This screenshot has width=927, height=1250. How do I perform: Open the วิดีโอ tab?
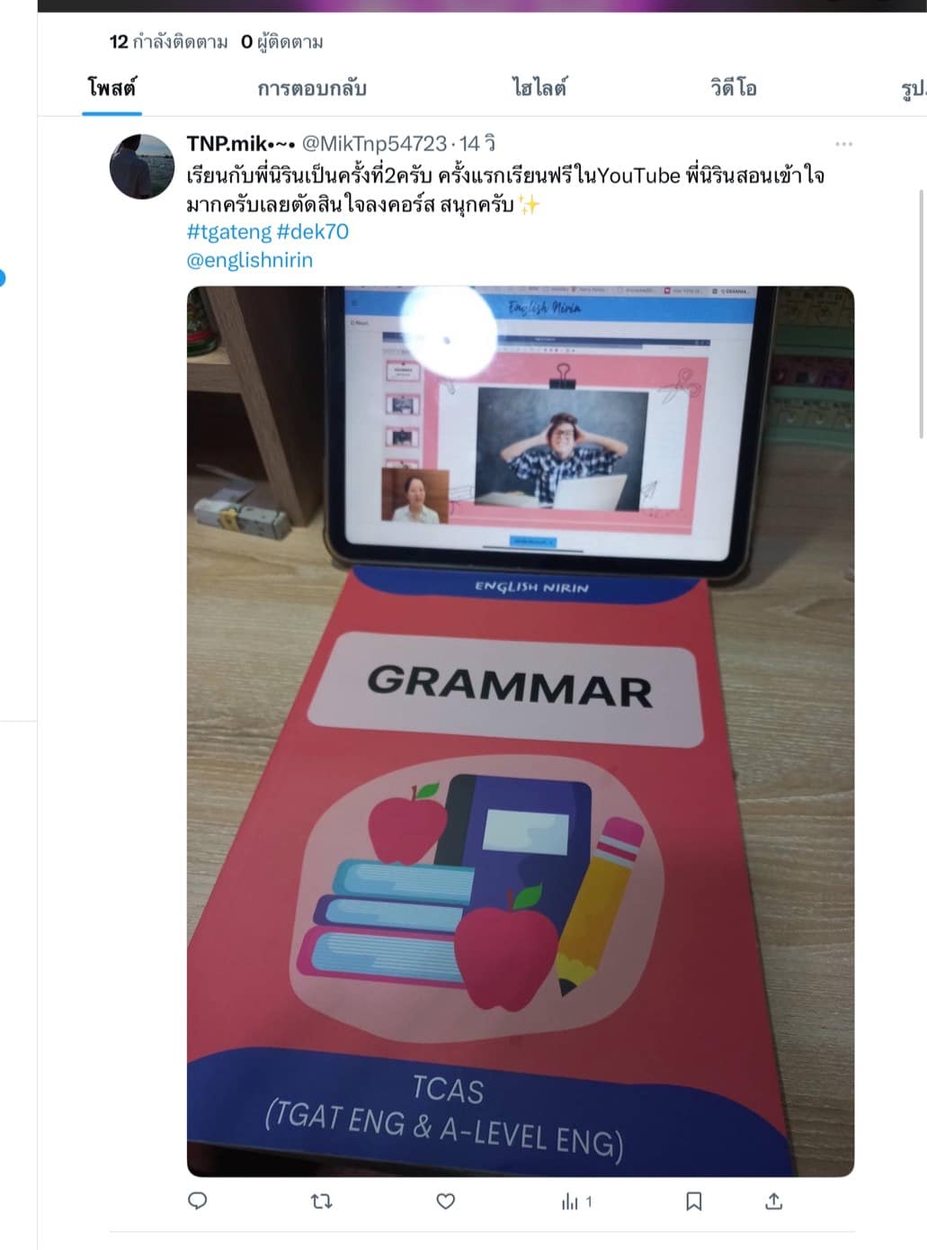(734, 88)
